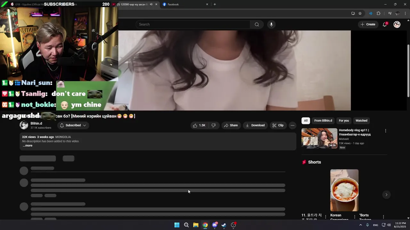410x230 pixels.
Task: Close the 120000 video tab
Action: [156, 4]
